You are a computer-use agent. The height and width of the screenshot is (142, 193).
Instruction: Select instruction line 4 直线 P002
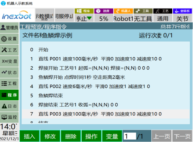106,86
